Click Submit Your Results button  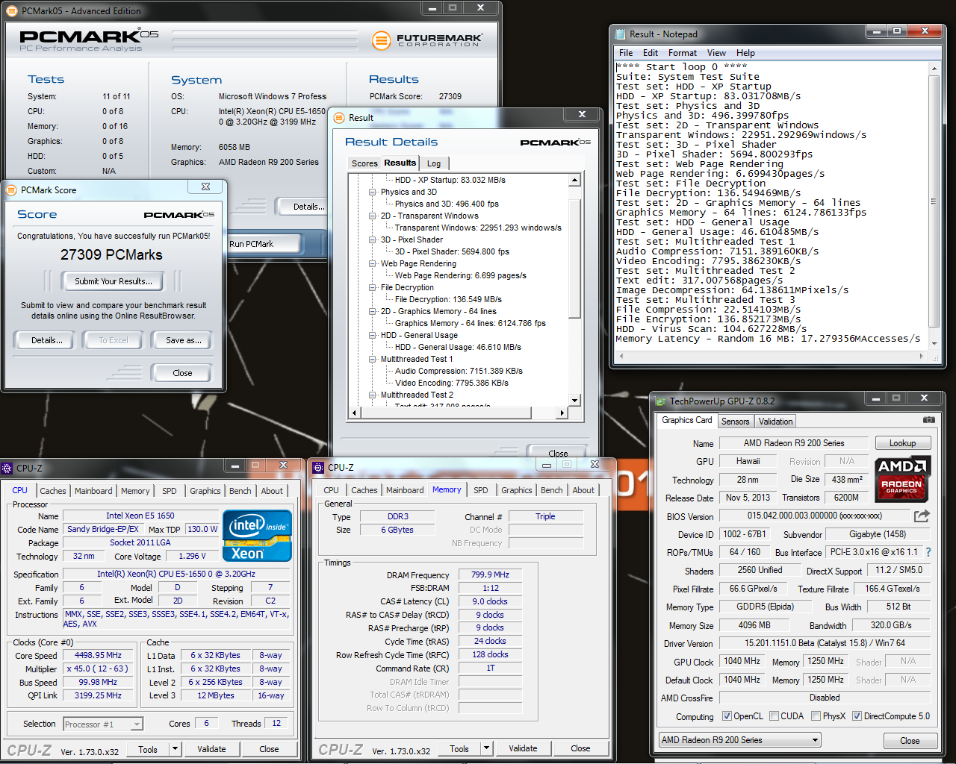(114, 281)
